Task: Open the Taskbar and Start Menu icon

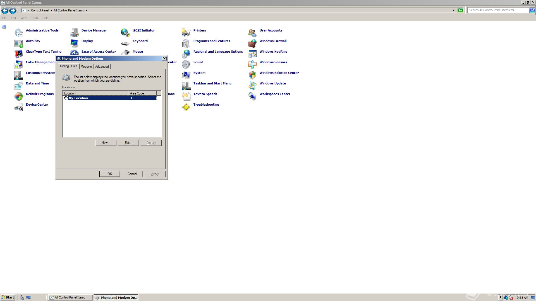Action: (x=186, y=86)
